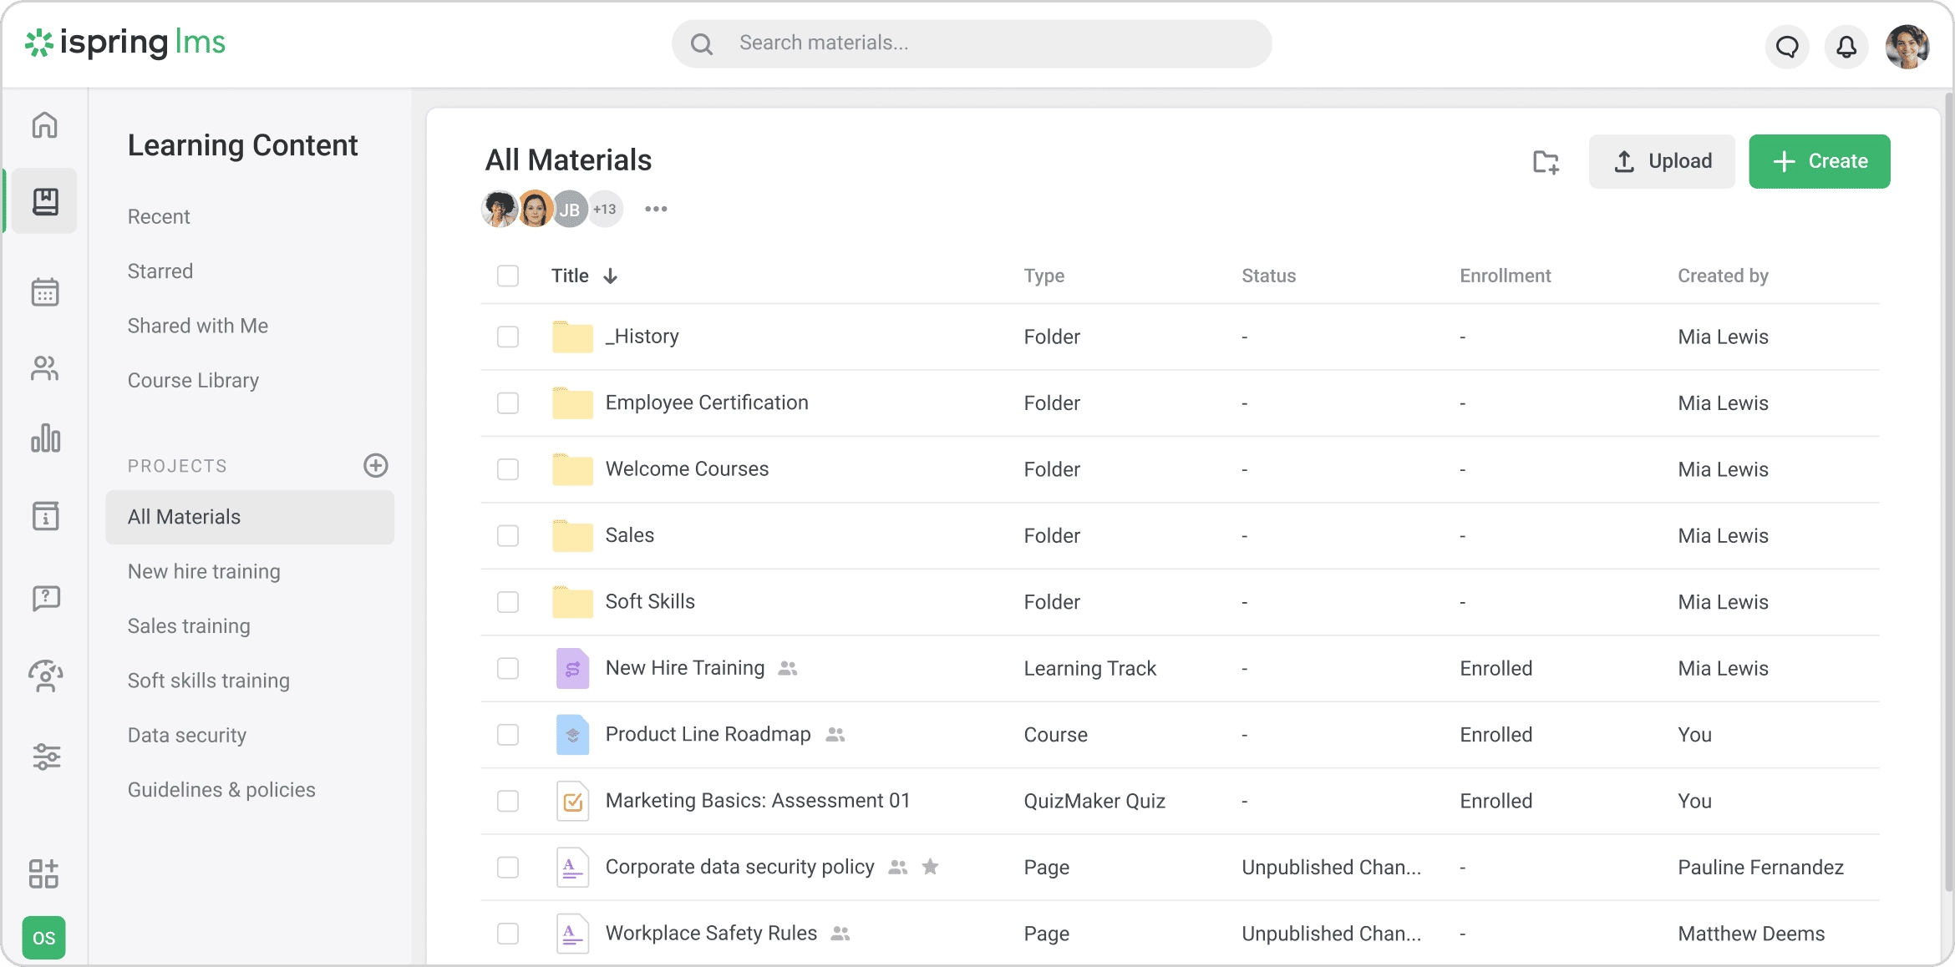Open the Home icon in left sidebar
1955x967 pixels.
click(45, 125)
